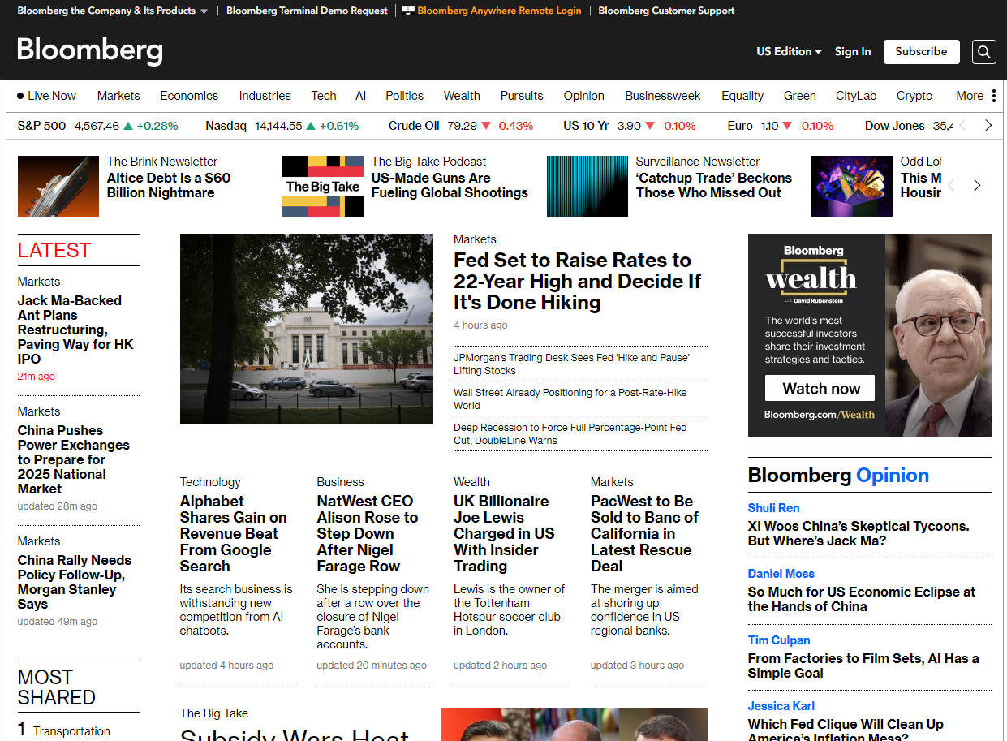Image resolution: width=1007 pixels, height=741 pixels.
Task: Expand the US Edition dropdown
Action: click(789, 51)
